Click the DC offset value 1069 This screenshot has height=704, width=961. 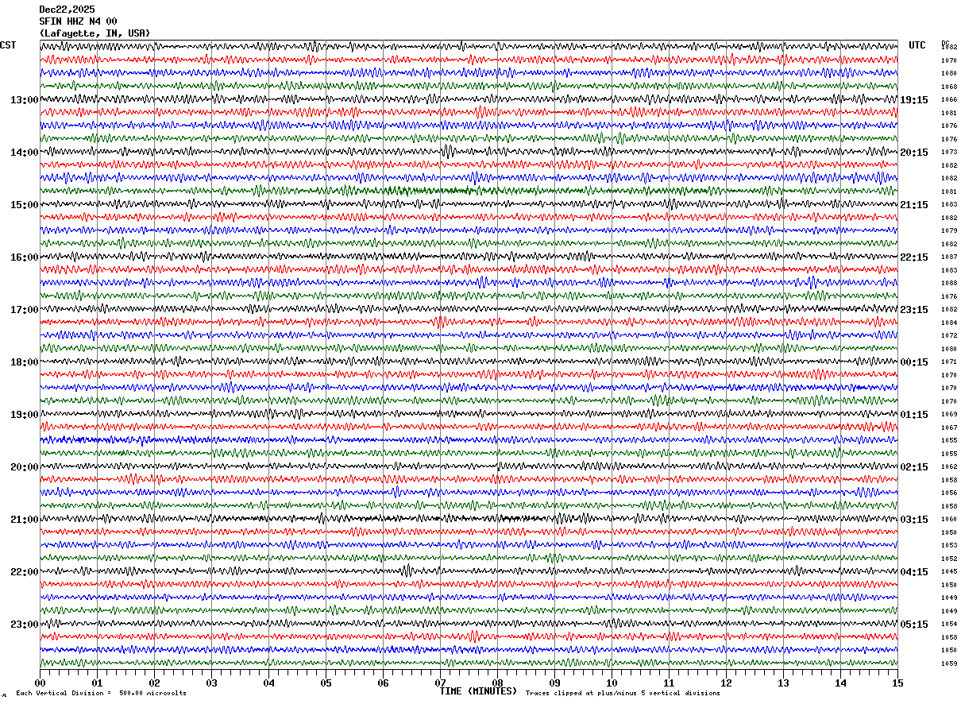[x=949, y=415]
